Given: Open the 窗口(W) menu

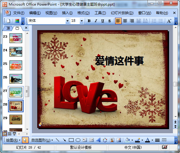Looking at the screenshot, I should (145, 13).
